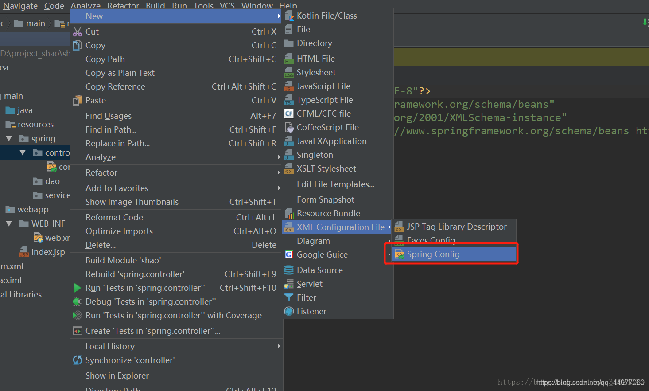Collapse the spring folder tree arrow
The image size is (649, 391).
click(x=9, y=139)
